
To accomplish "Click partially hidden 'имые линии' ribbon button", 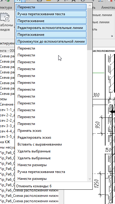I will pos(102,15).
